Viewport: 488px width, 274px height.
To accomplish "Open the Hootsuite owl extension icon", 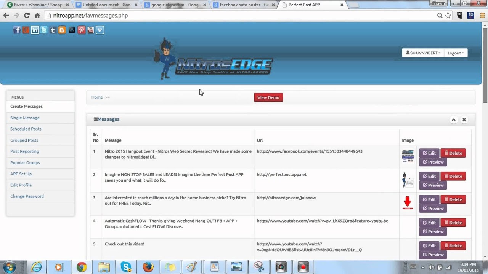I will click(460, 15).
